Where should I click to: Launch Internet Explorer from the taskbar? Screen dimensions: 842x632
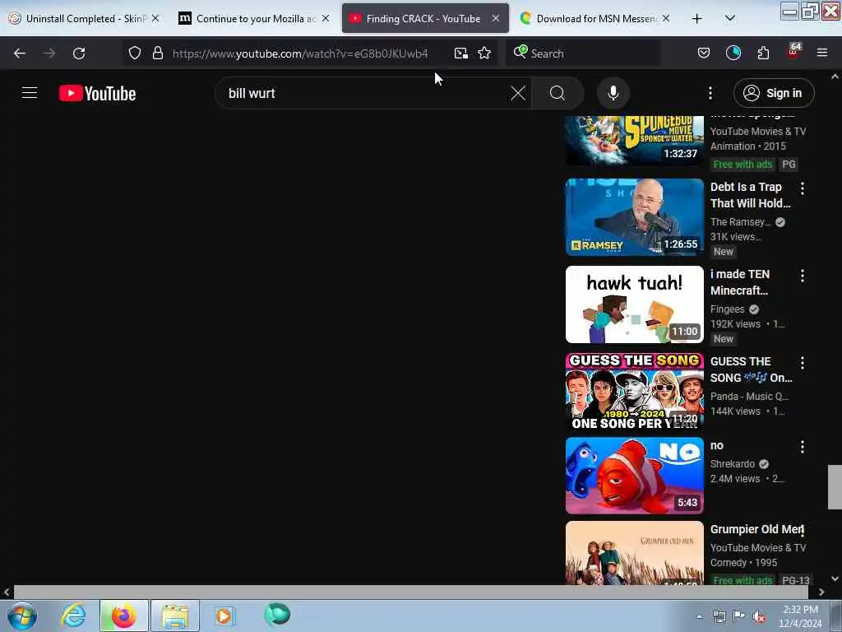pos(73,616)
